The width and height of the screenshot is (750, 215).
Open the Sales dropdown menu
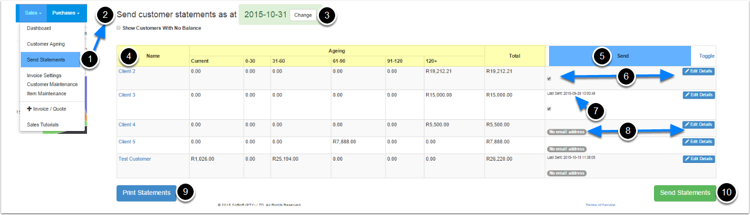(x=33, y=12)
